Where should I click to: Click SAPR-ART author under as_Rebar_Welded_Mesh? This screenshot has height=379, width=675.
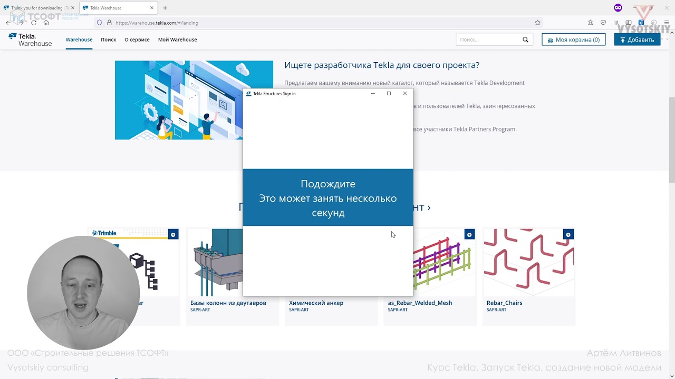pos(398,310)
